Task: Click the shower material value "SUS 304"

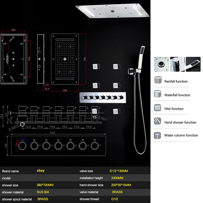Action: [x=43, y=192]
